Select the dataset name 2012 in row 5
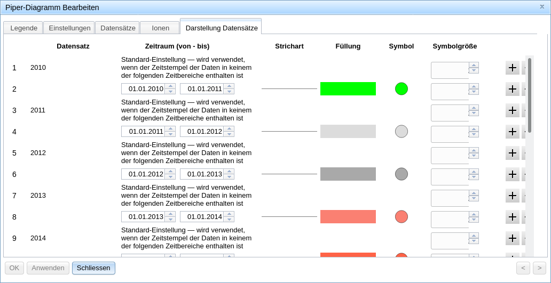 (x=38, y=153)
